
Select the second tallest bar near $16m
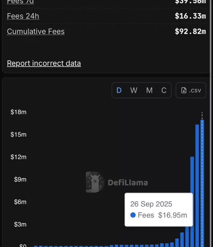coord(197,186)
